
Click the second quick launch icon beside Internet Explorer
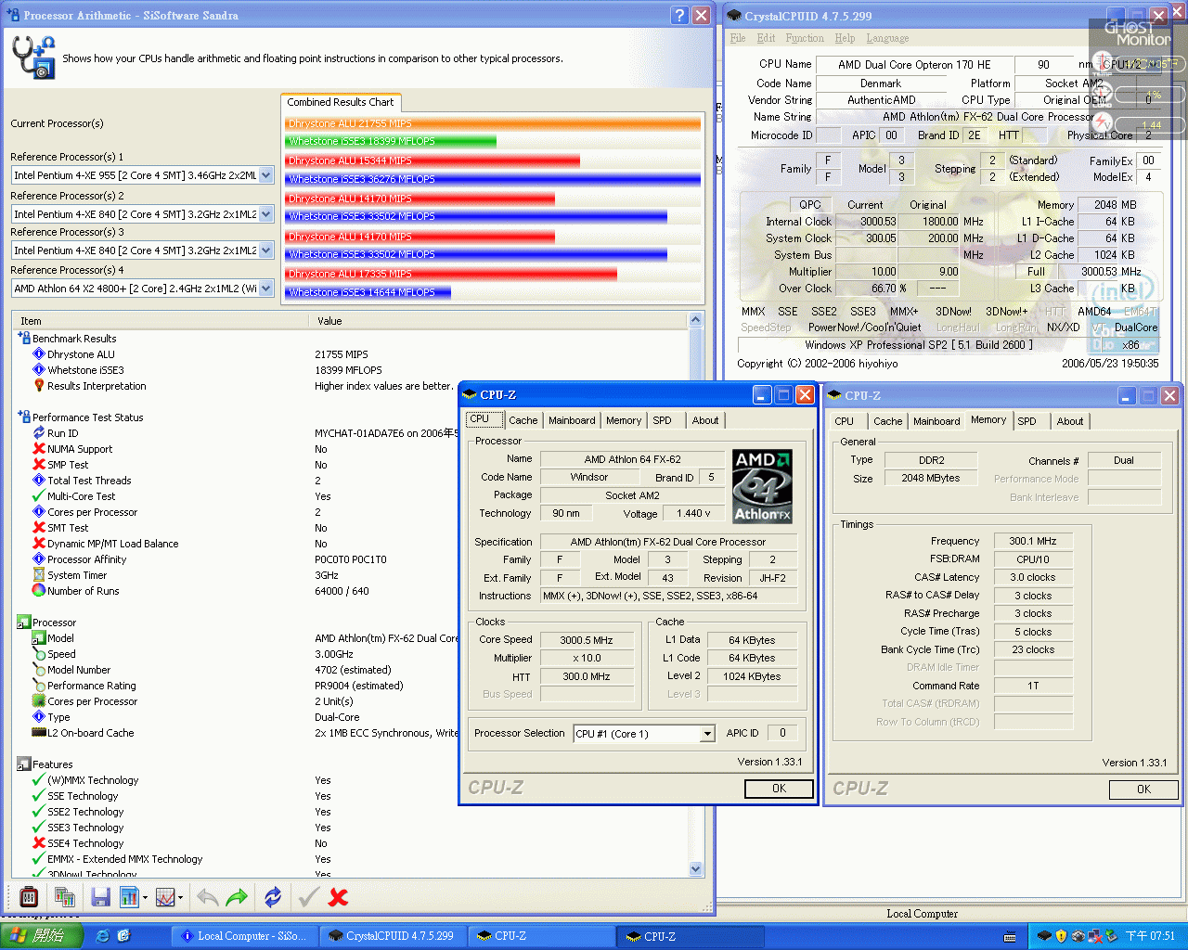(123, 936)
